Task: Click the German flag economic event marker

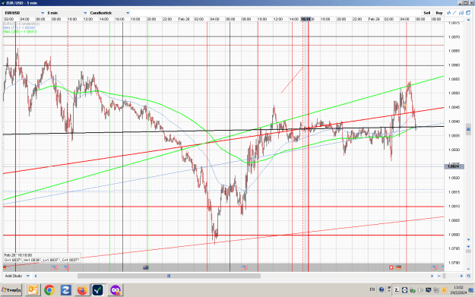Action: [398, 267]
